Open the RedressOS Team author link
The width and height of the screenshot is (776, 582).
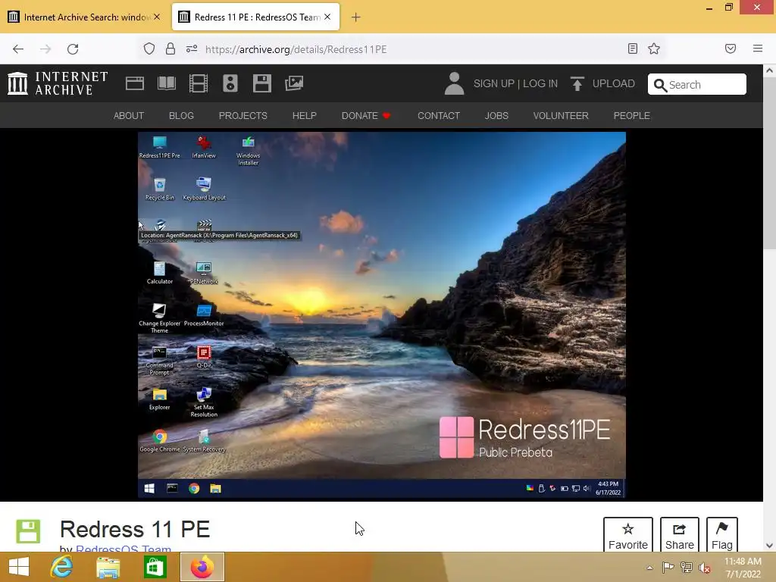click(124, 549)
